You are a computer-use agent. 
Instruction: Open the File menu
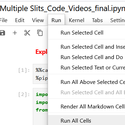(3, 20)
